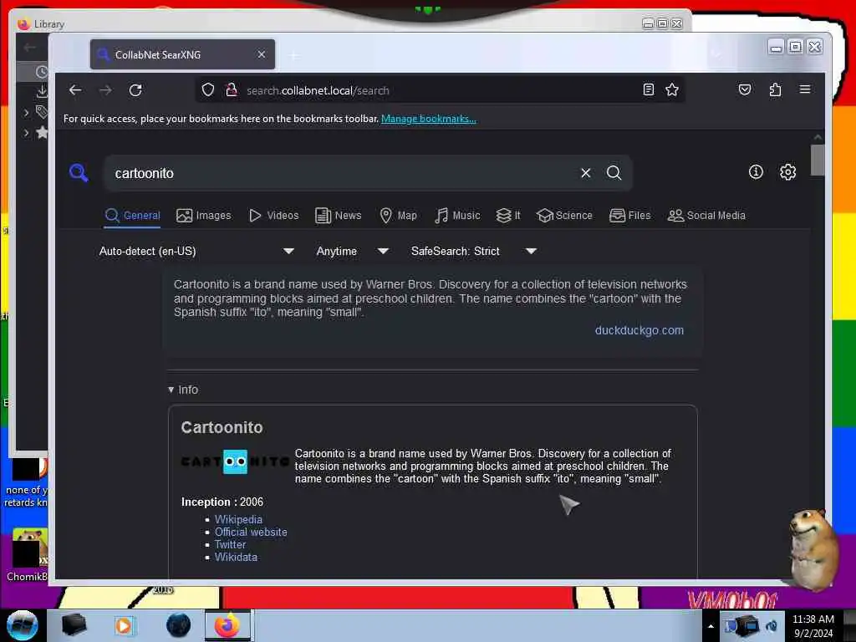Switch to the It tab

coord(508,216)
